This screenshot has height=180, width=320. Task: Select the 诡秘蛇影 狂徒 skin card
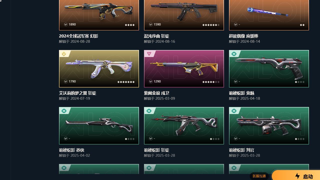point(184,126)
